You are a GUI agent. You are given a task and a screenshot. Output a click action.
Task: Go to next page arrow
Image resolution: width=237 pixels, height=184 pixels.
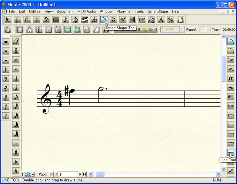tap(80, 174)
